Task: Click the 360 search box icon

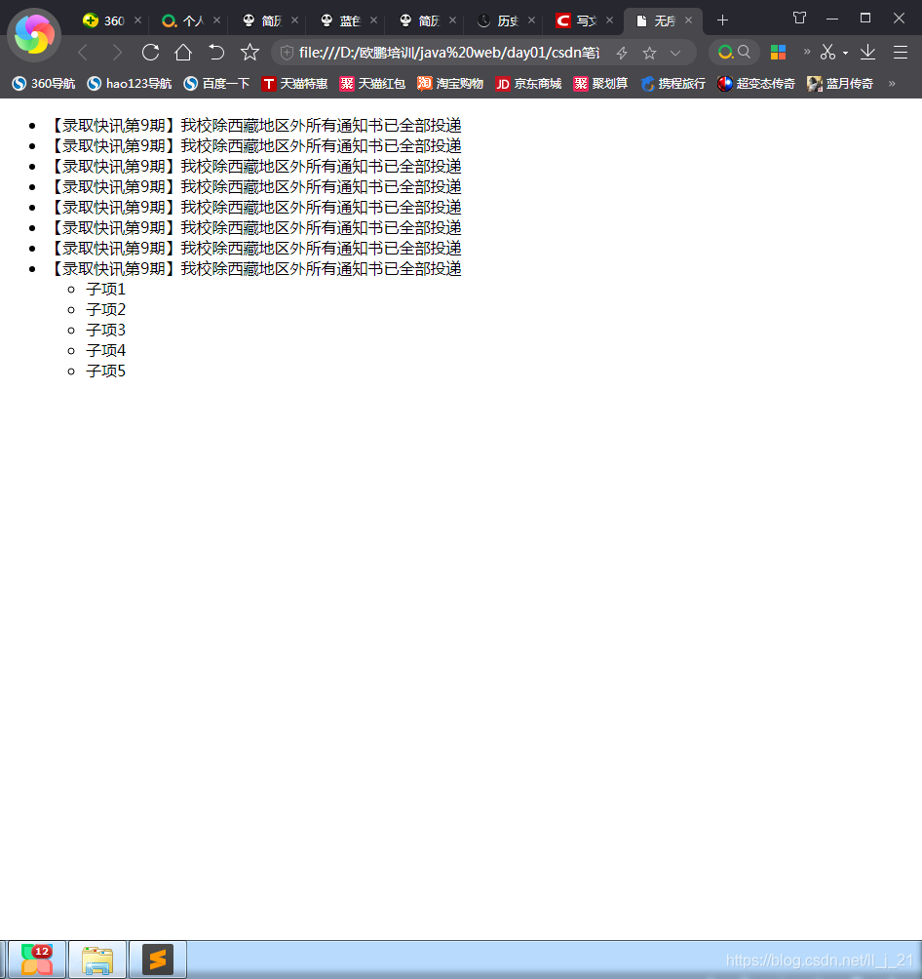Action: [734, 53]
